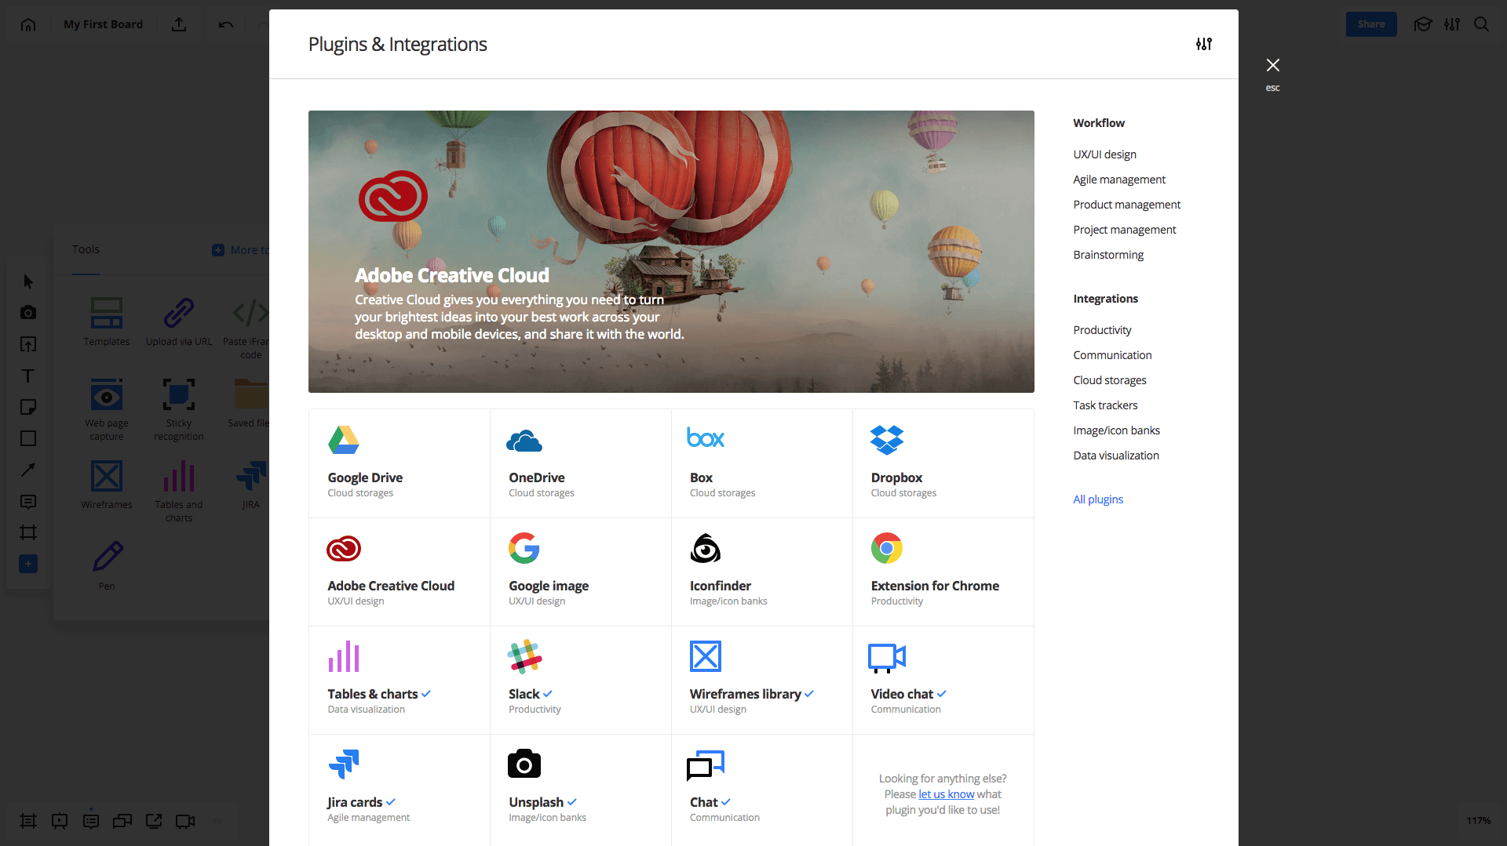The height and width of the screenshot is (846, 1507).
Task: Open board settings icon in top bar
Action: click(x=1452, y=24)
